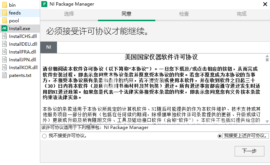
Task: Close the NI Package Manager window
Action: [265, 4]
